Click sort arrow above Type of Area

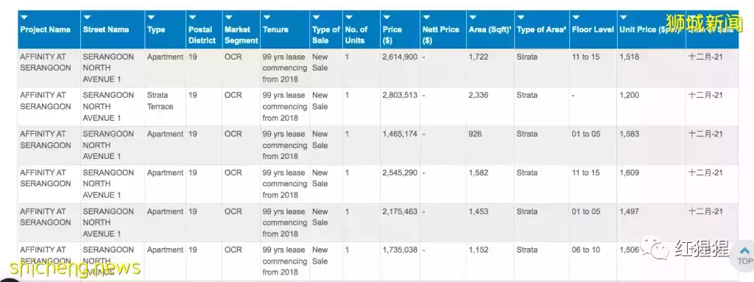(x=521, y=18)
